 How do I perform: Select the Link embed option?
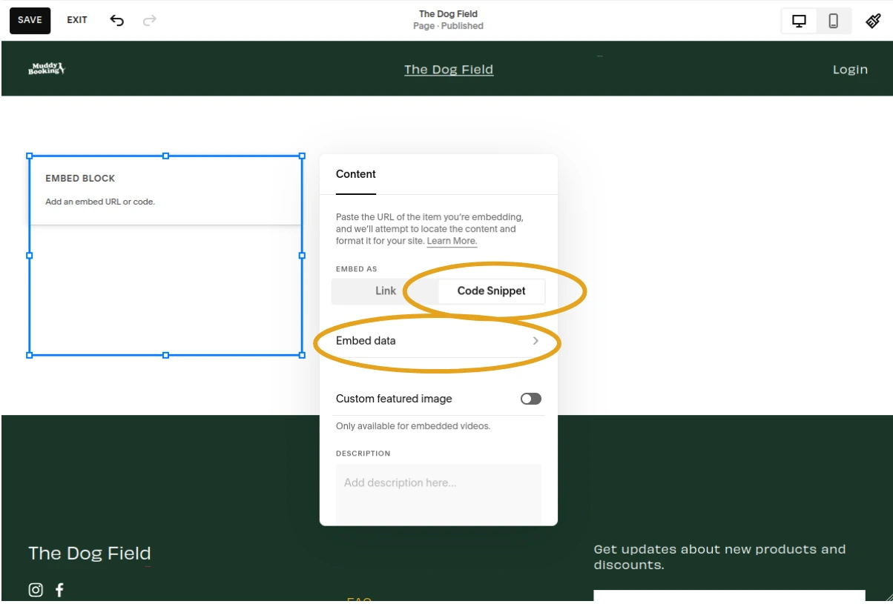point(386,291)
